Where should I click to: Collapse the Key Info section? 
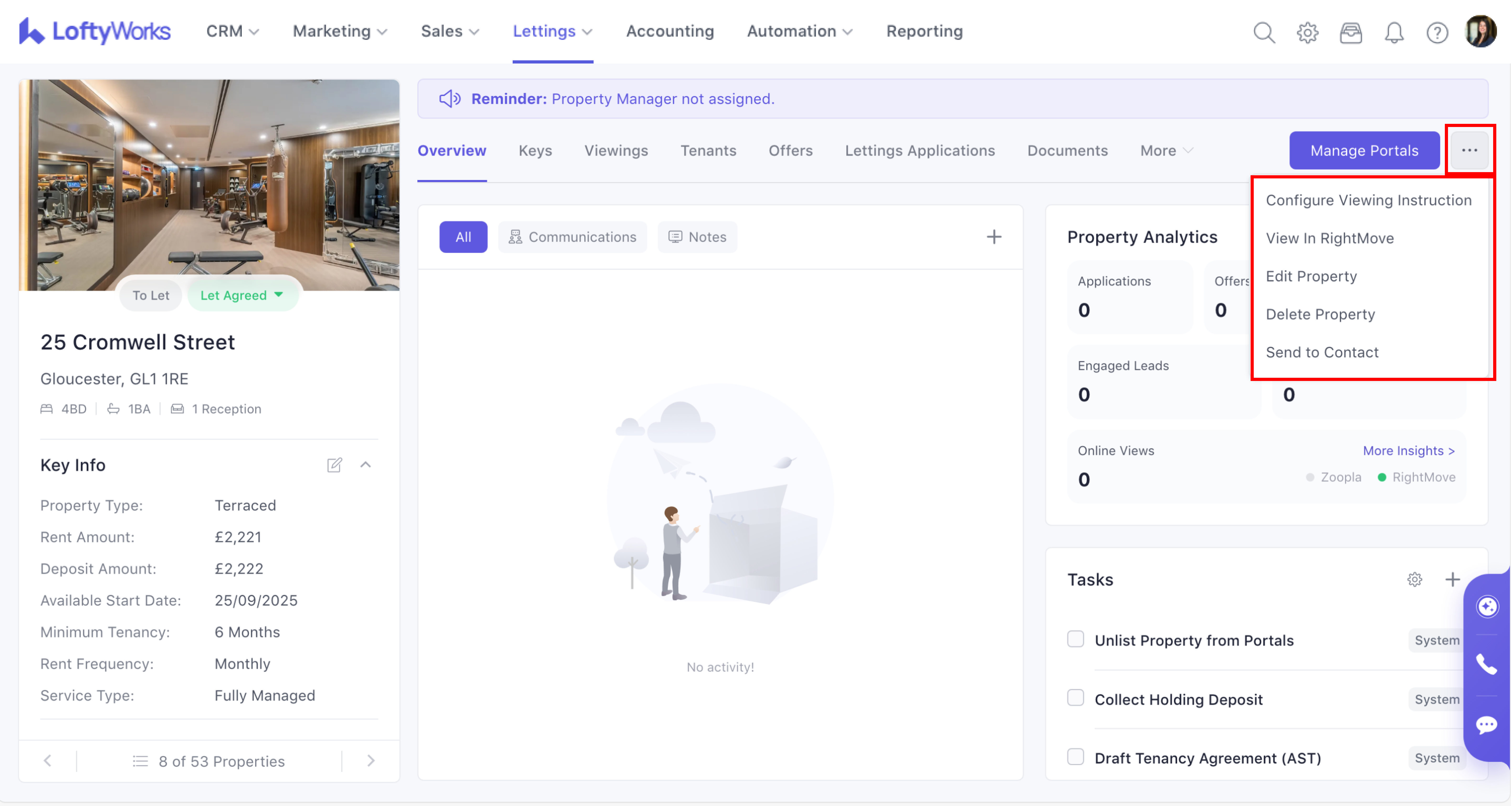click(x=365, y=465)
